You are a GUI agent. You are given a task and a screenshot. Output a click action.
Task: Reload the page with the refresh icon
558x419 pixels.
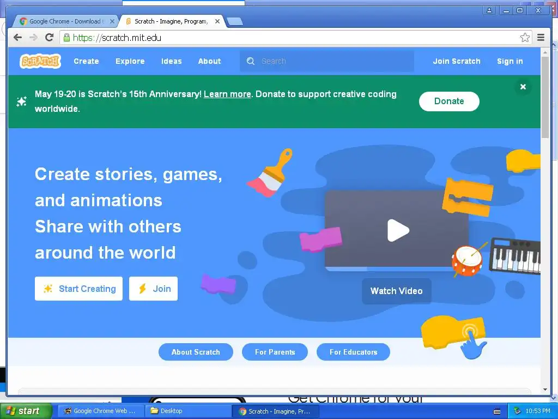point(50,38)
